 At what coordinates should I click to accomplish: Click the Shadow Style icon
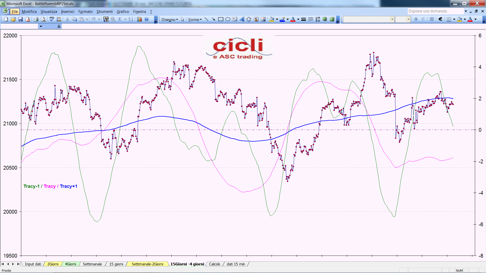pos(325,19)
